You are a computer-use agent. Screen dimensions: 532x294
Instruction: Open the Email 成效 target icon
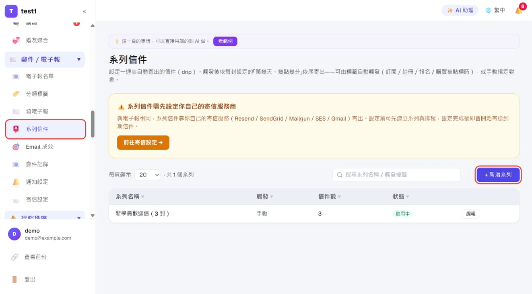point(16,147)
